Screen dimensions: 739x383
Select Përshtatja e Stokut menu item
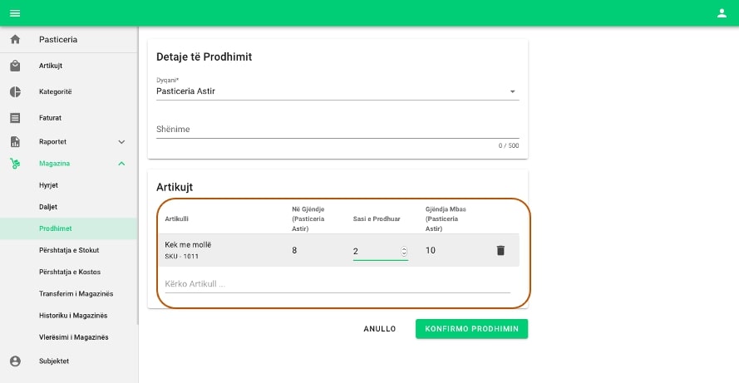pos(69,250)
